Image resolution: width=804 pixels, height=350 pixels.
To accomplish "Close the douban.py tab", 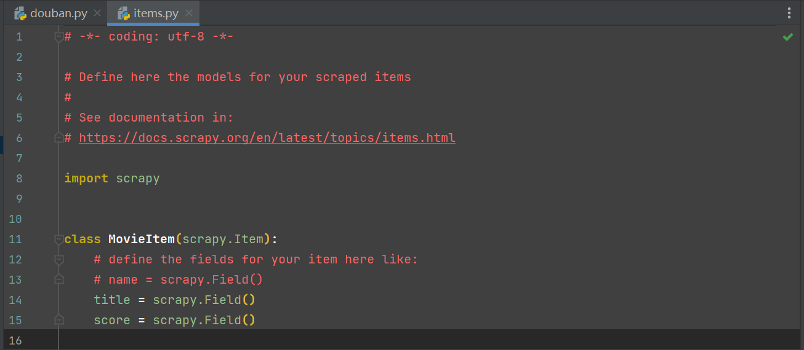I will (x=97, y=14).
